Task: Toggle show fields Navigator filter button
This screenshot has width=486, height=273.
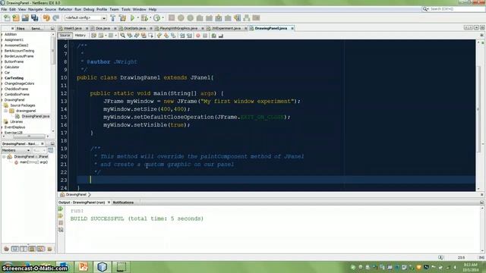Action: 15,249
